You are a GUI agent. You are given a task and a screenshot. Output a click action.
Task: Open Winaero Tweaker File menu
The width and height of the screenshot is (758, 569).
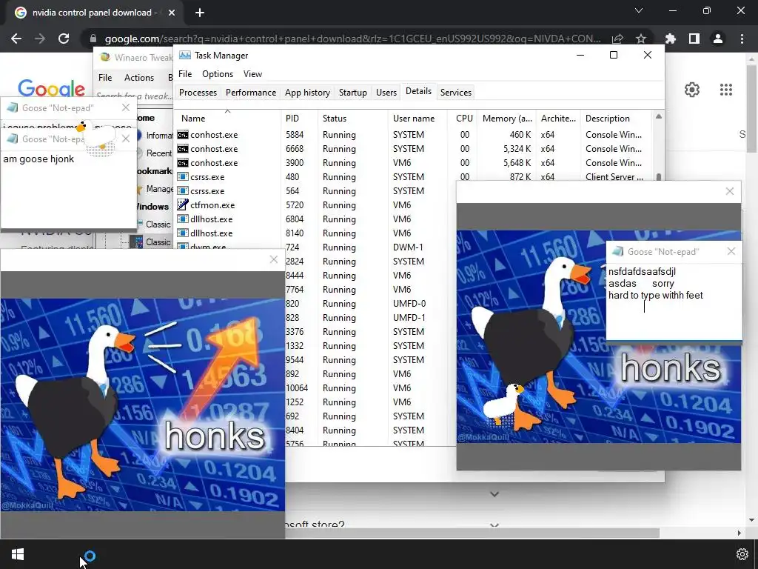pyautogui.click(x=105, y=77)
